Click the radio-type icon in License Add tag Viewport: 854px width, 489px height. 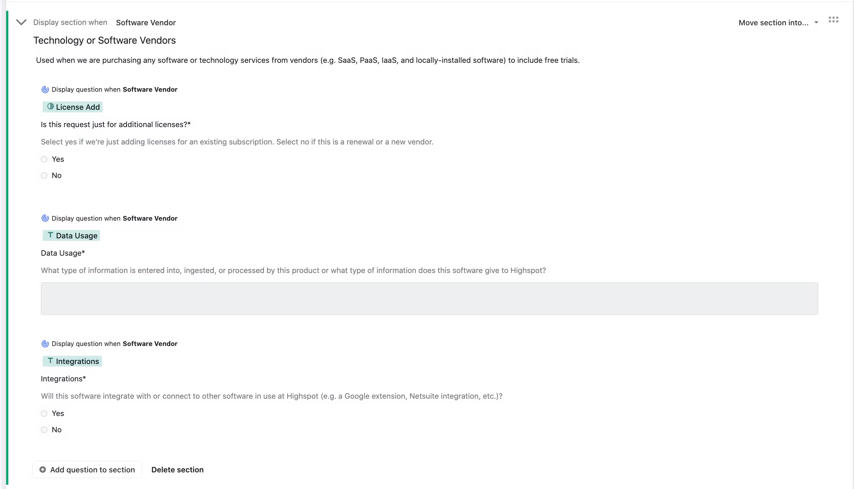(x=51, y=107)
